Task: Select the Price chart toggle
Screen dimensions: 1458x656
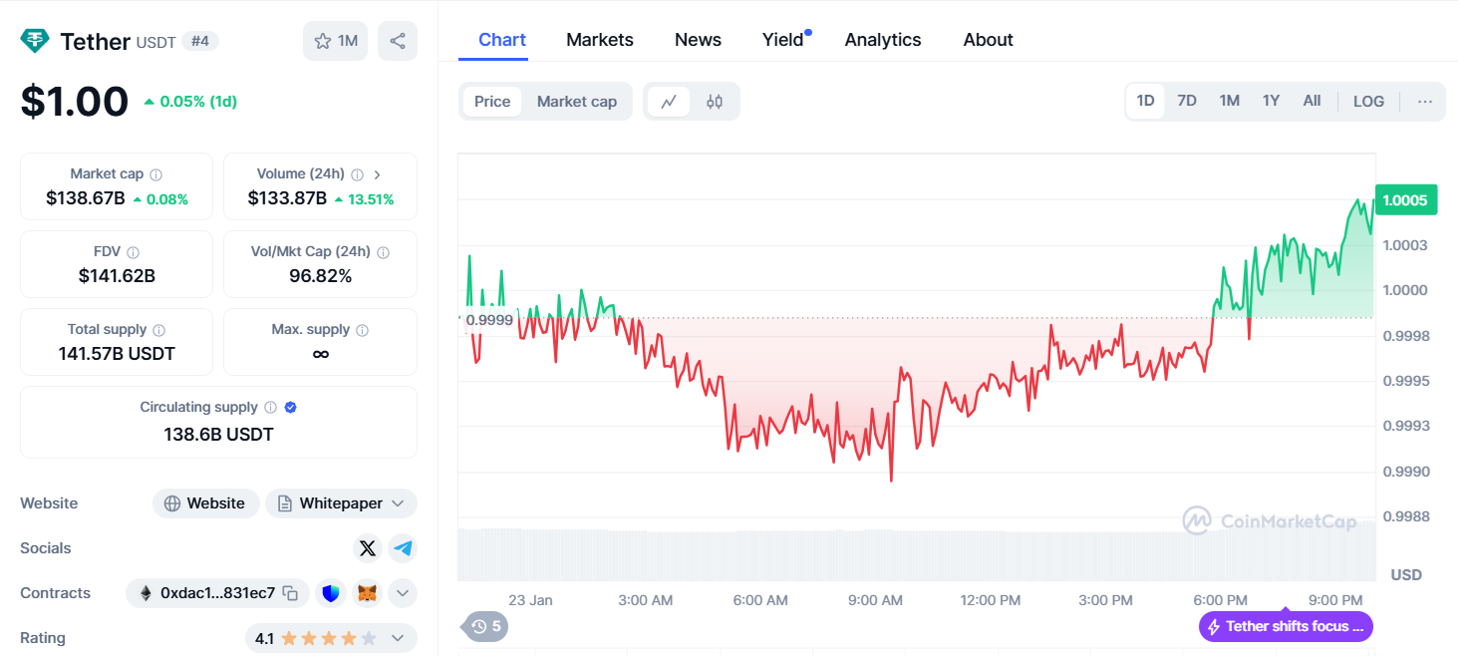Action: (x=492, y=102)
